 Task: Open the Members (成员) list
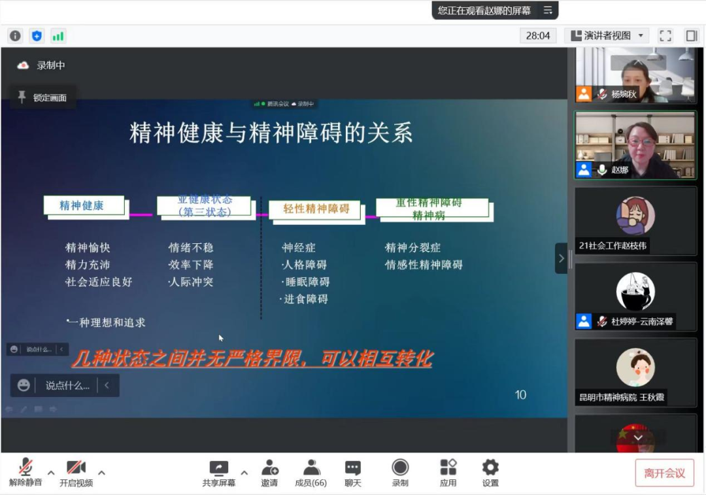tap(311, 473)
